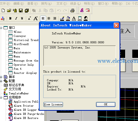This screenshot has height=121, width=138.
Task: Toggle italic text formatting
Action: tap(16, 18)
